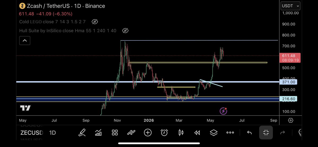Open the USDT currency dropdown
318x147 pixels.
pos(291,6)
